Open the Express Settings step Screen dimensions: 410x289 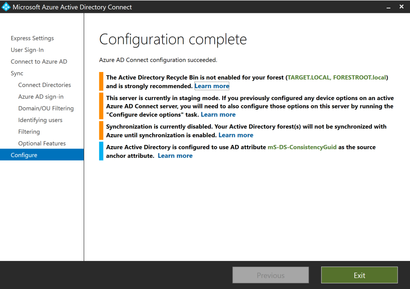pyautogui.click(x=32, y=38)
